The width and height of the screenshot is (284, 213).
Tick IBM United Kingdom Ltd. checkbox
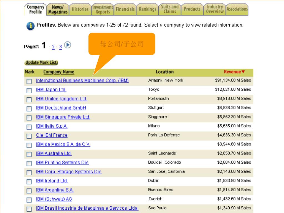point(29,100)
